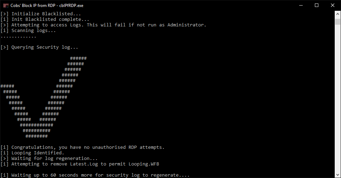The image size is (341, 178).
Task: Click the 'Waiting up to 60 seconds' line
Action: tap(95, 175)
